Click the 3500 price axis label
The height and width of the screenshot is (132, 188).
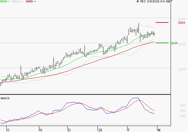click(182, 44)
